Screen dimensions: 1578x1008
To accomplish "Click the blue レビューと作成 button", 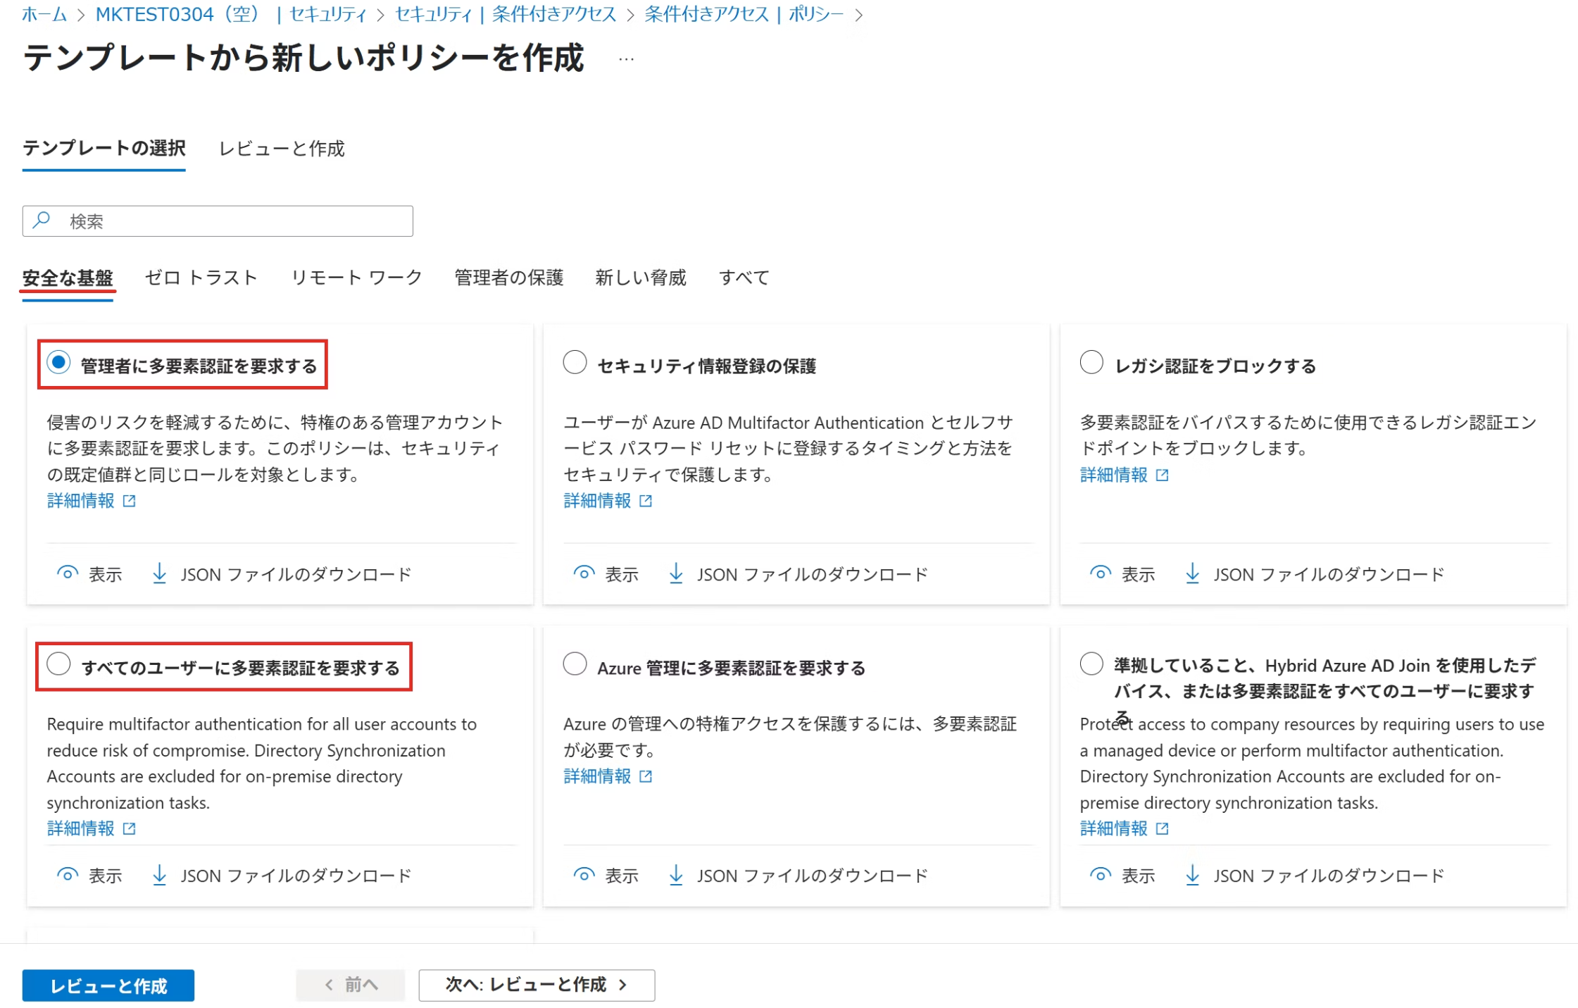I will [108, 985].
